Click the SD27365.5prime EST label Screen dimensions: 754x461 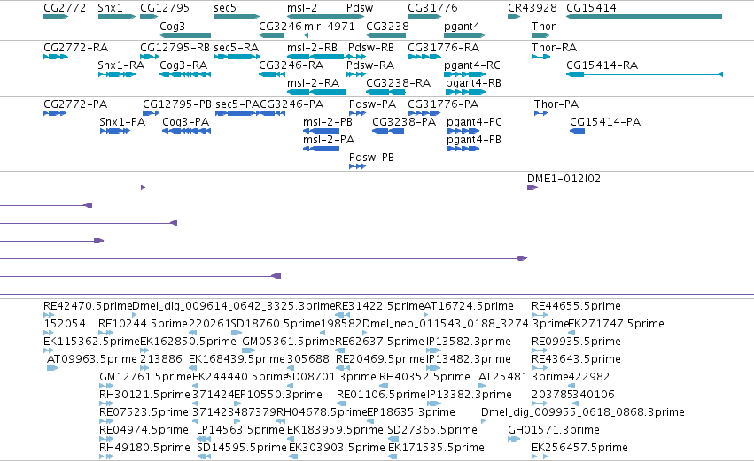coord(432,430)
